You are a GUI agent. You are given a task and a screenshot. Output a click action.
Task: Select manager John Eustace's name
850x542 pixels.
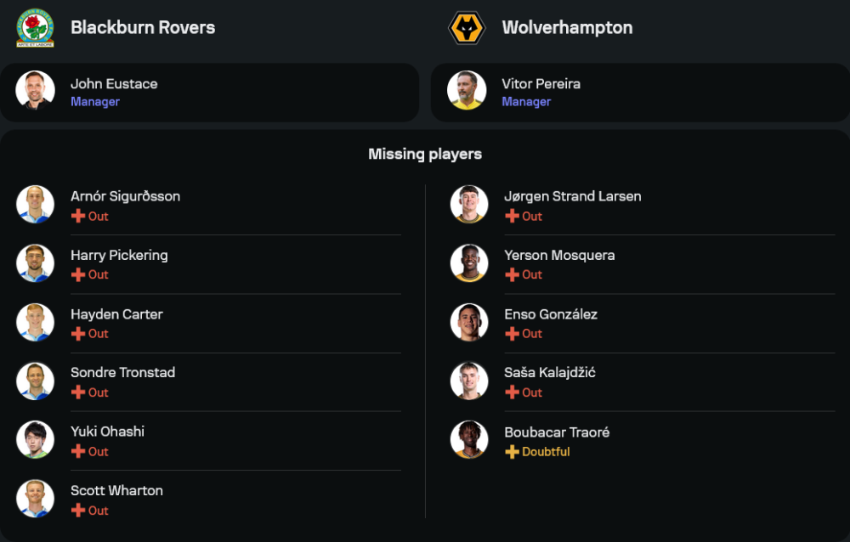(x=114, y=84)
